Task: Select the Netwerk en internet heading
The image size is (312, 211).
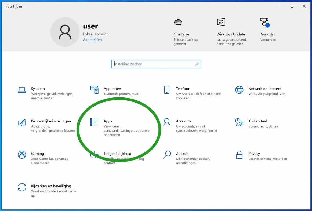Action: pos(265,89)
